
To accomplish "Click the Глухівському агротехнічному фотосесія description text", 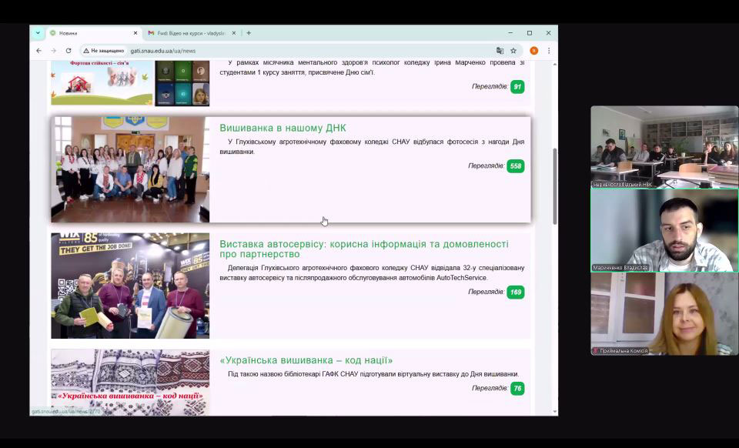I will tap(372, 146).
